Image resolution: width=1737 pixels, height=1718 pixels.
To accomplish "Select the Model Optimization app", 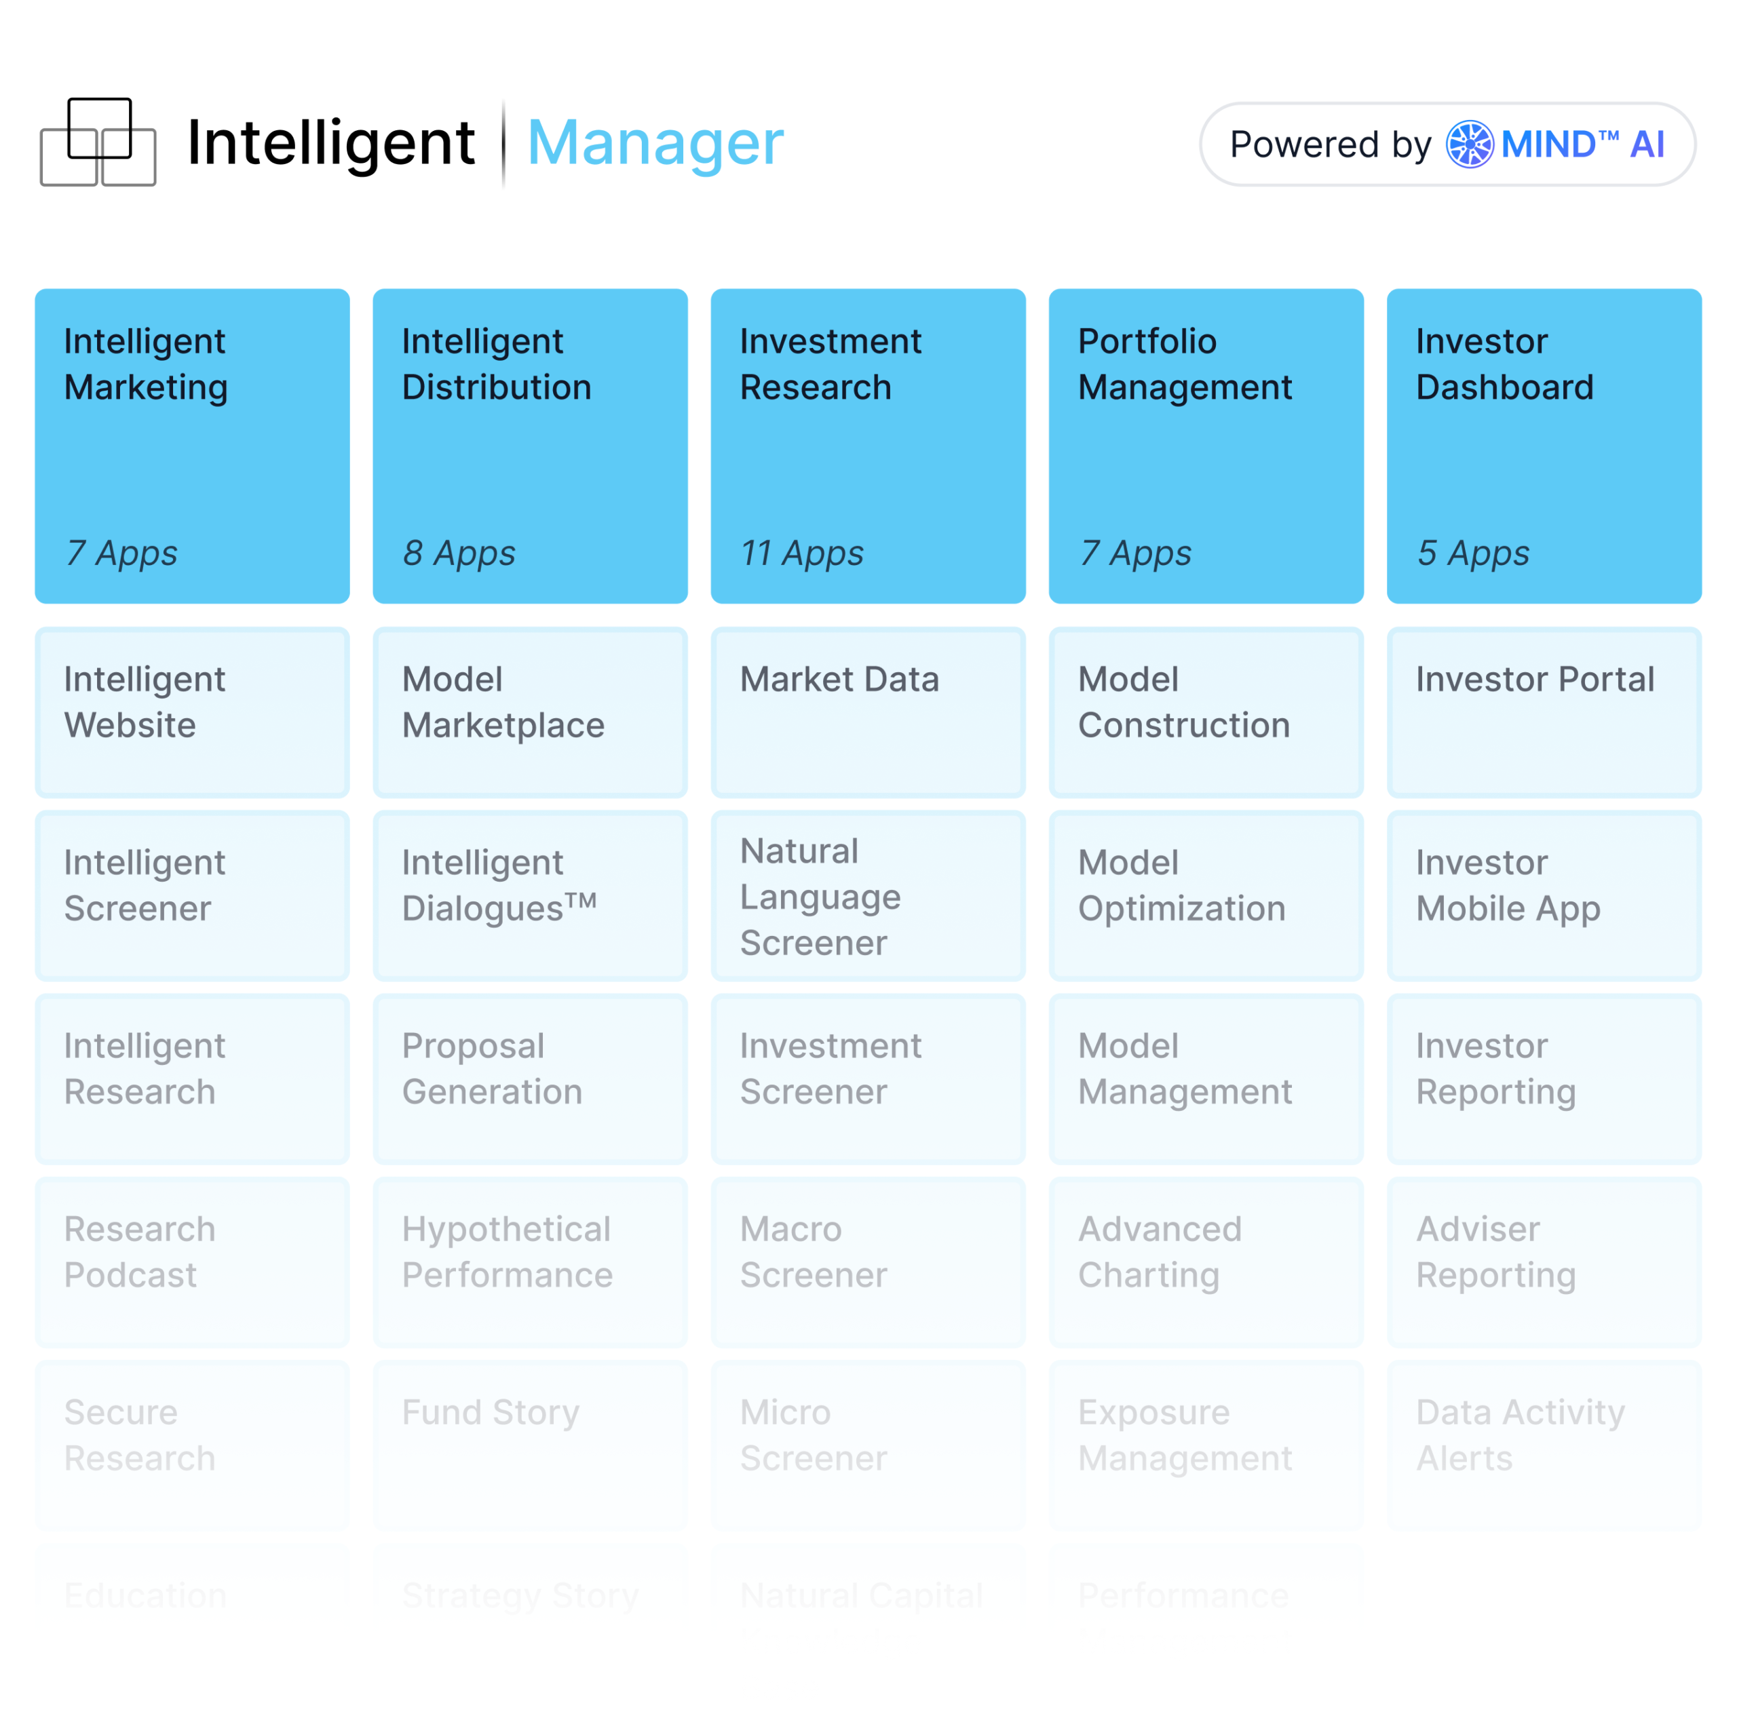I will [x=1206, y=895].
